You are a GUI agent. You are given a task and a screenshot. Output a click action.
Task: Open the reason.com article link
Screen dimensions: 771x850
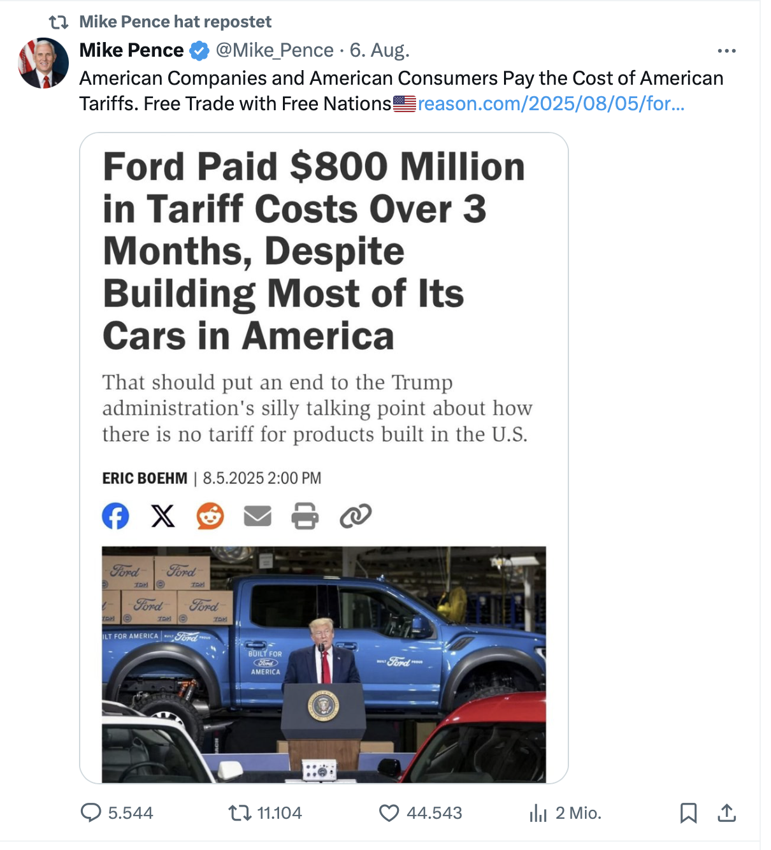[x=551, y=103]
